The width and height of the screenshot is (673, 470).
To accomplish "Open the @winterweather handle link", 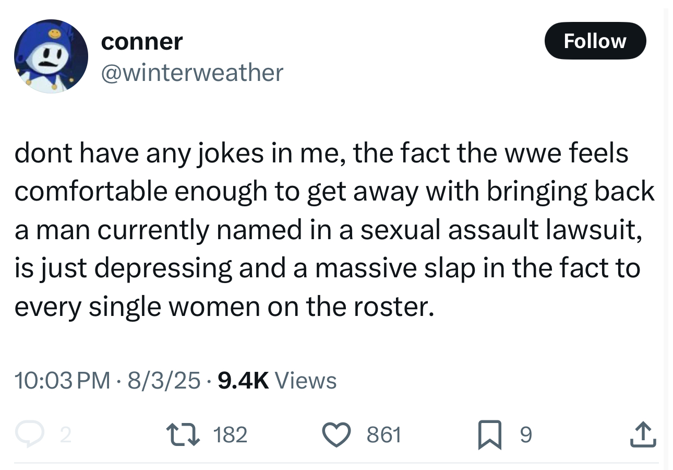I will [191, 72].
